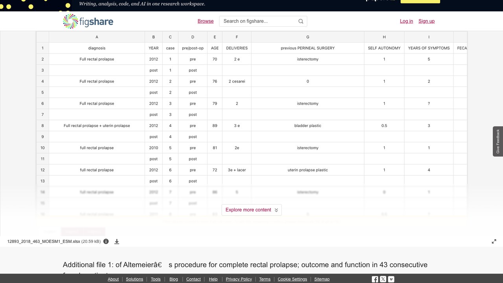The image size is (503, 283).
Task: Click the 'DELIVERIES' header cell
Action: click(x=237, y=48)
